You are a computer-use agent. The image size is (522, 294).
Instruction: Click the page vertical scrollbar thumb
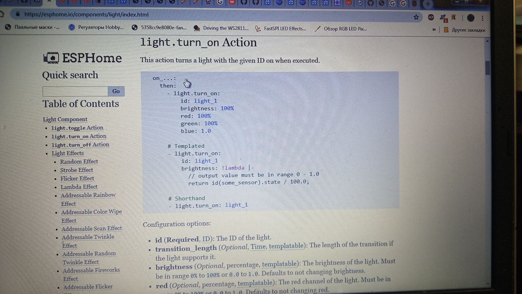coord(488,68)
